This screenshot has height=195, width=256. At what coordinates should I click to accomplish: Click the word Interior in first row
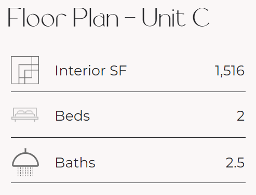[x=80, y=71]
